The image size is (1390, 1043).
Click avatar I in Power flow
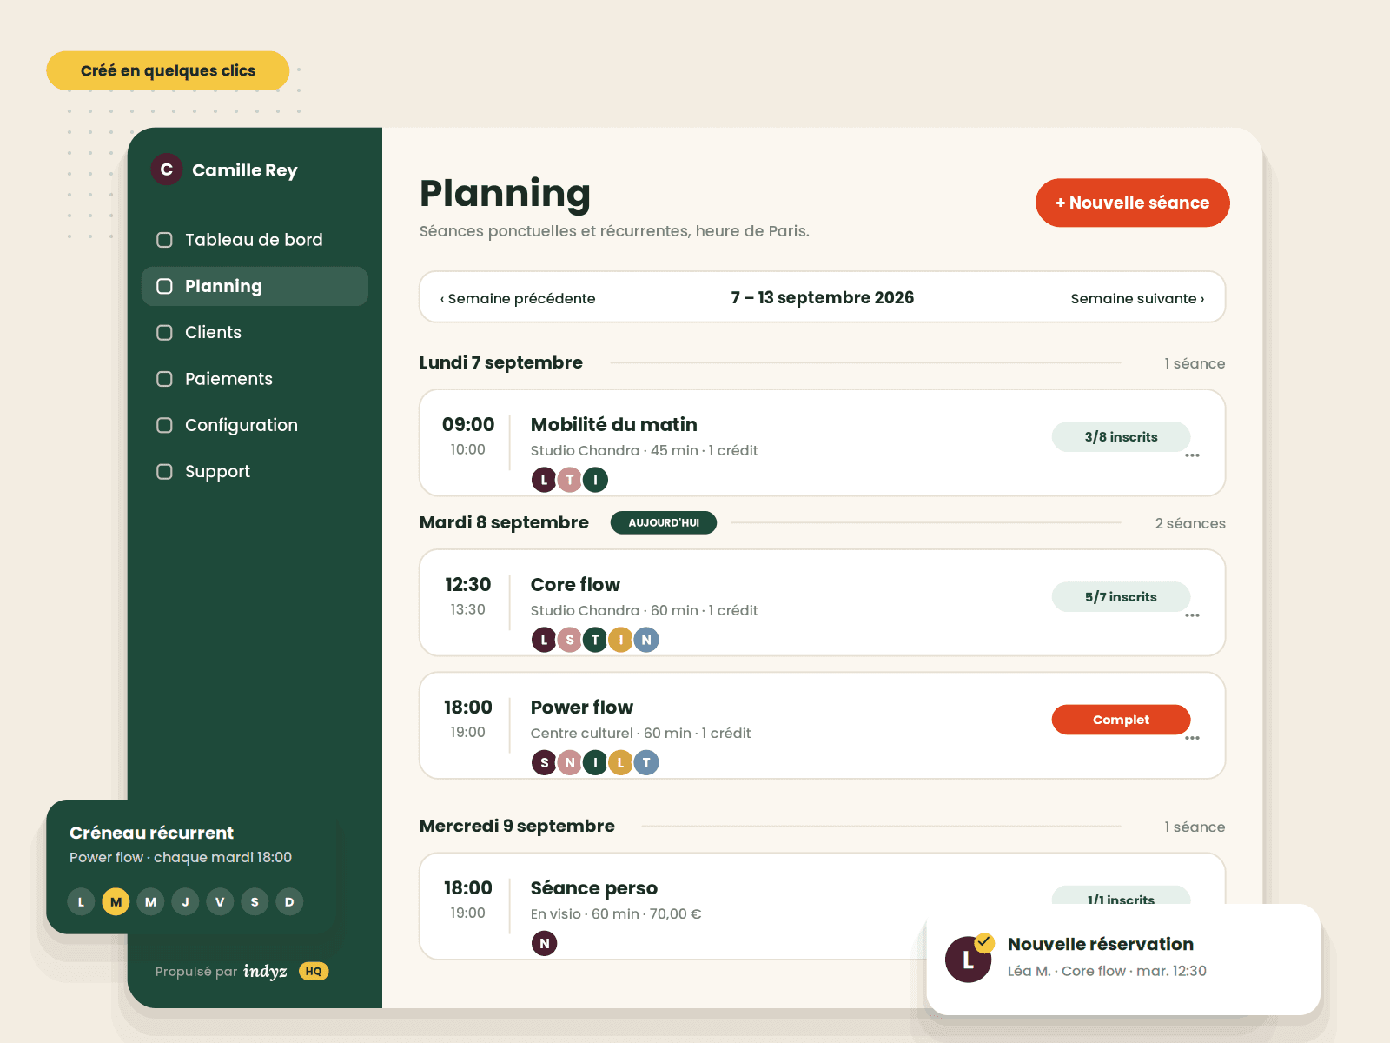(595, 762)
